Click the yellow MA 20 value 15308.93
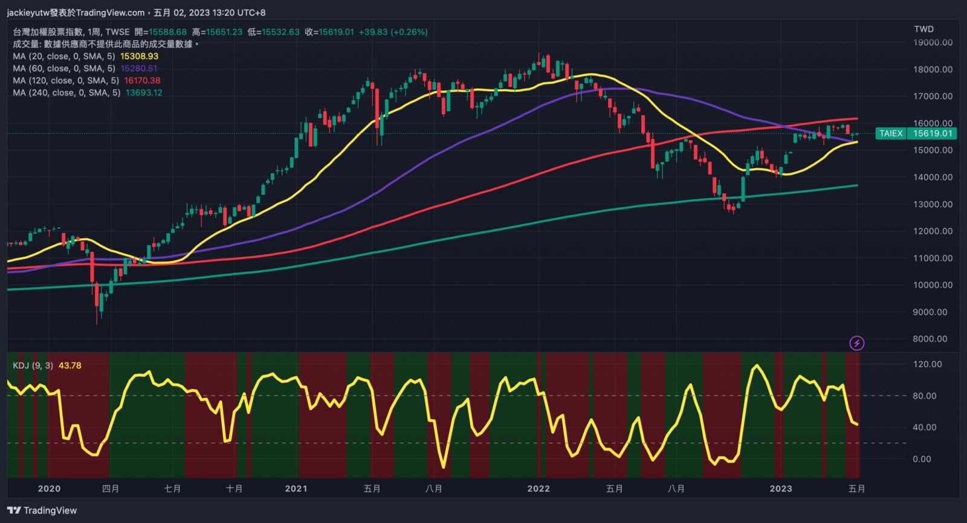This screenshot has width=967, height=523. pos(139,56)
